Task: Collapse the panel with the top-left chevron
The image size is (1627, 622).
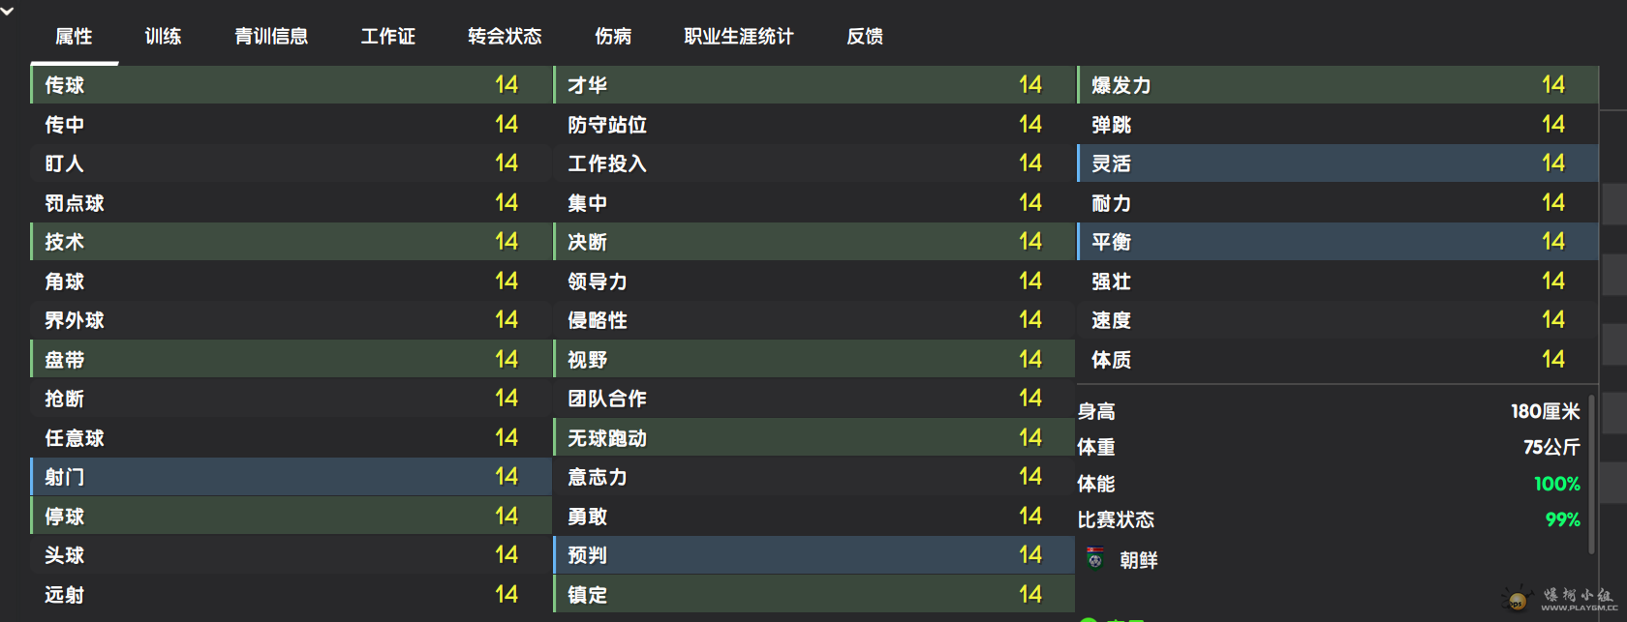Action: click(8, 12)
